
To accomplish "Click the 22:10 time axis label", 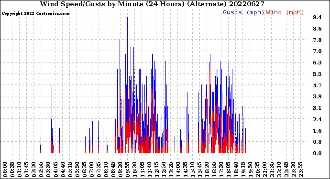I will point(279,169).
